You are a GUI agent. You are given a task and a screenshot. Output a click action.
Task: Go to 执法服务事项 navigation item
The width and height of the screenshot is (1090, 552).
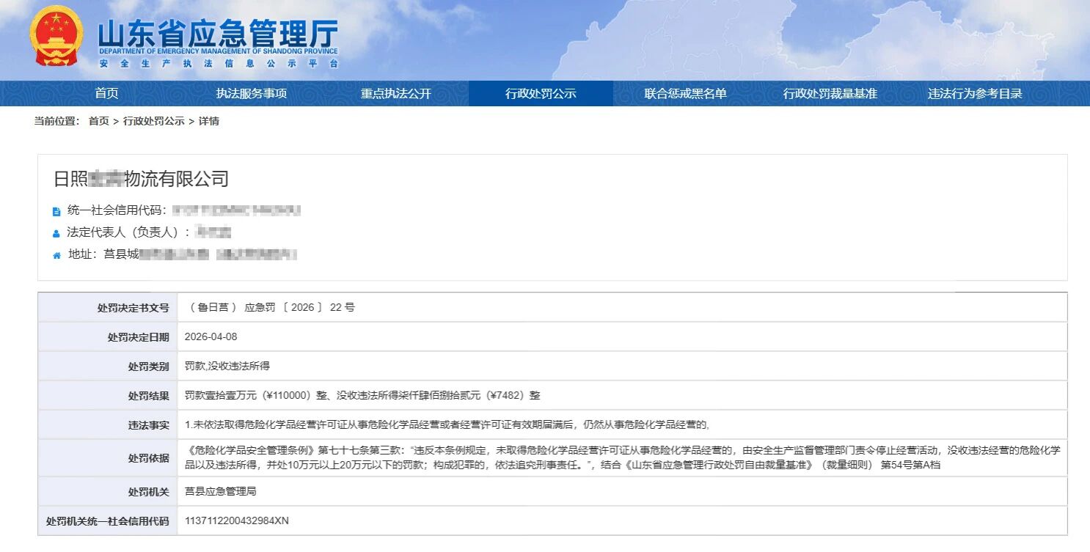[251, 94]
